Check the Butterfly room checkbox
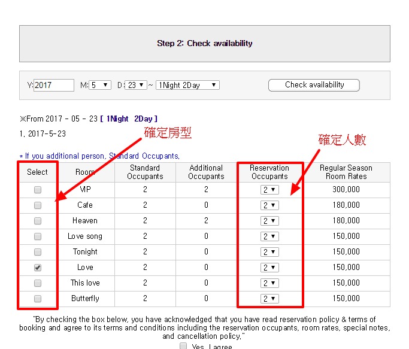 38,299
